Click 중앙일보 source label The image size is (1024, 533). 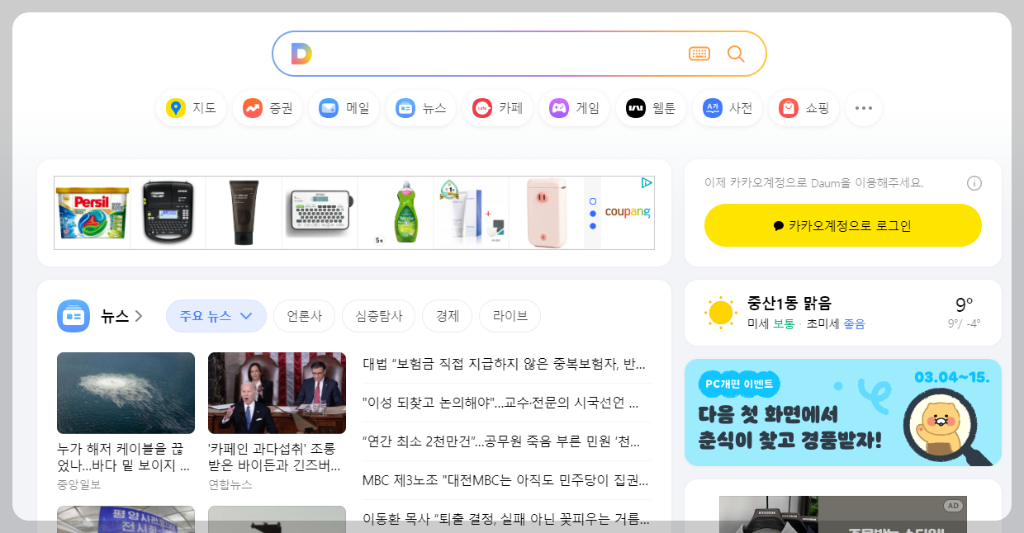[79, 484]
